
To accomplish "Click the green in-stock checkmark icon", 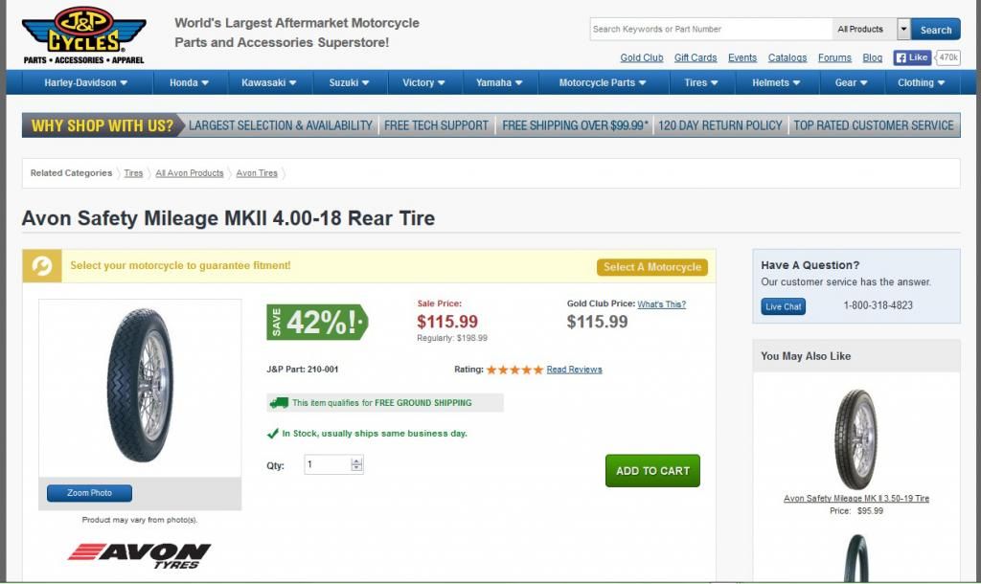I will tap(273, 434).
